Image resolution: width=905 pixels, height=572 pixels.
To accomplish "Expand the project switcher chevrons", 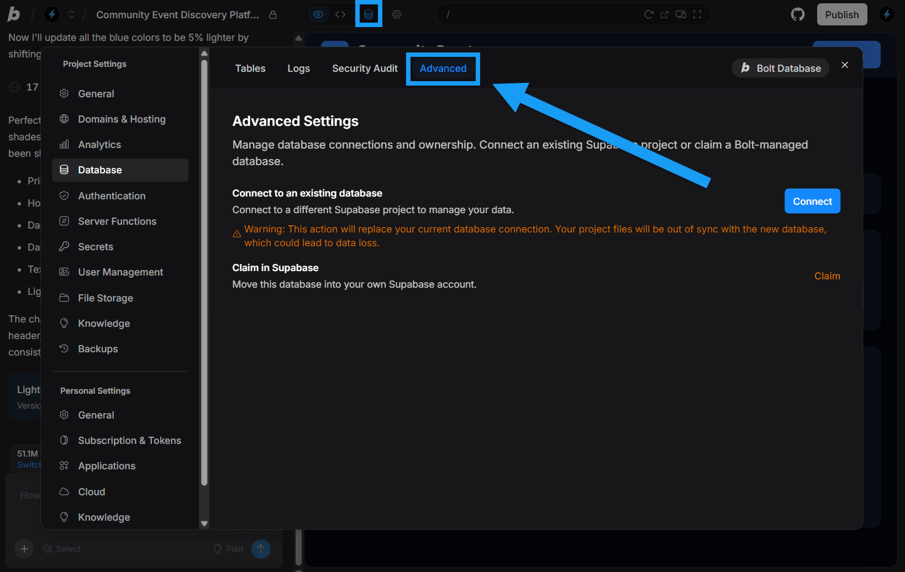I will (71, 14).
